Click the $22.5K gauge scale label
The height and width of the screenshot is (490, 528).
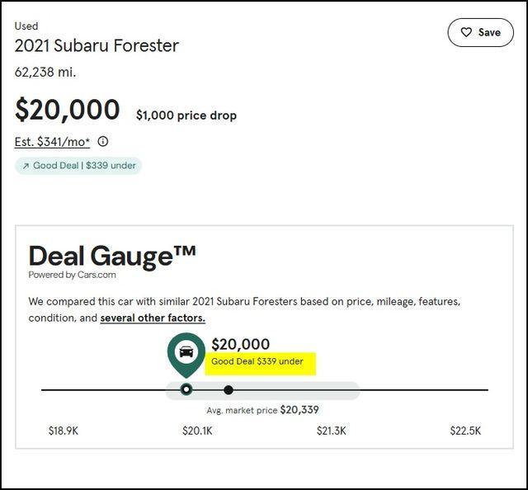pos(465,431)
